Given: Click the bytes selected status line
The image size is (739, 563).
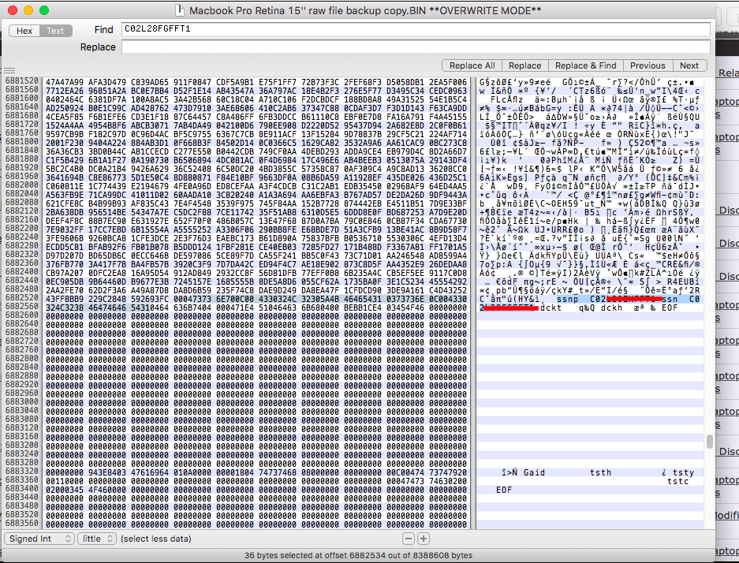Looking at the screenshot, I should (x=358, y=555).
